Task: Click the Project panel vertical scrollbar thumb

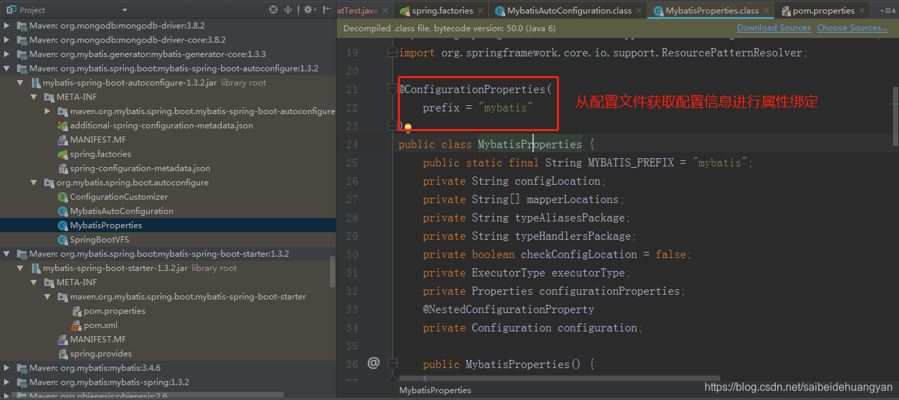Action: pyautogui.click(x=333, y=272)
